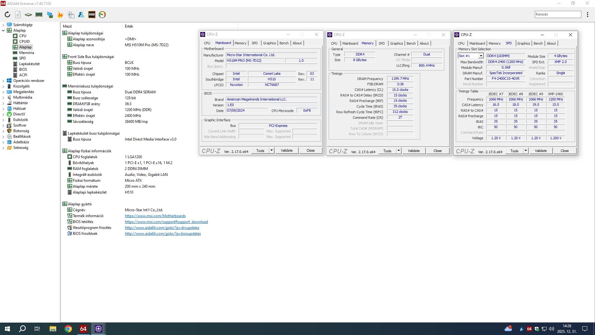Image resolution: width=595 pixels, height=335 pixels.
Task: Click the Keresés search field
Action: [558, 14]
